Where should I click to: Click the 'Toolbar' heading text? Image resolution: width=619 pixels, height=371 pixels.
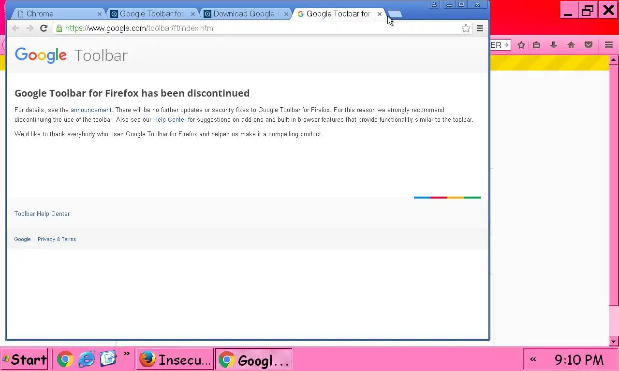[101, 56]
